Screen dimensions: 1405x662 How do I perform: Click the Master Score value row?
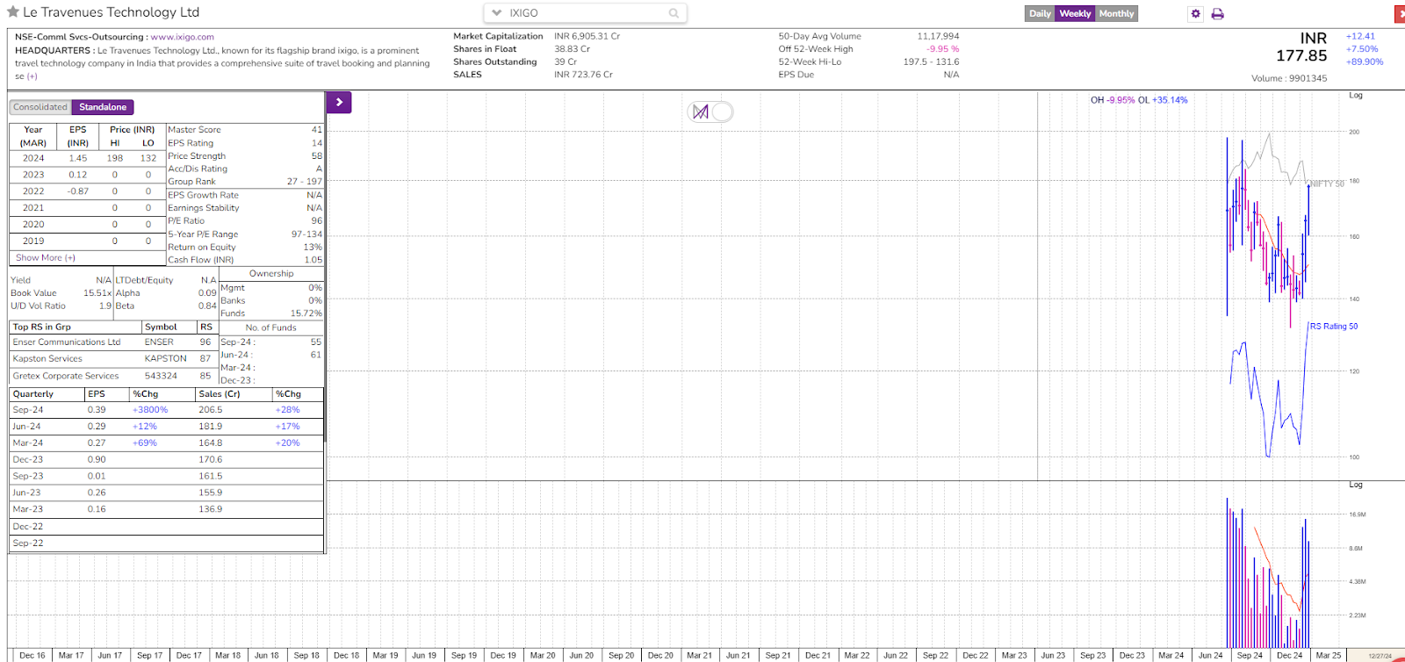[245, 130]
